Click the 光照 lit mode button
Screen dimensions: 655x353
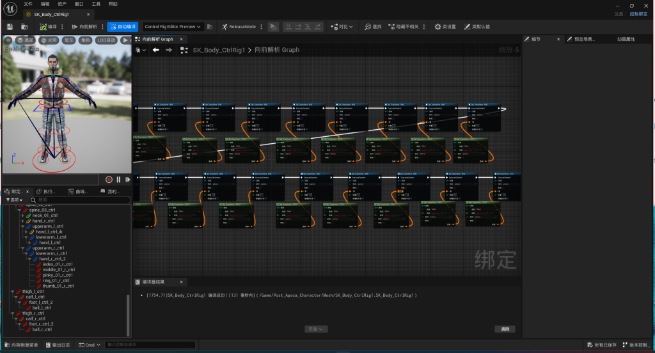pyautogui.click(x=49, y=40)
